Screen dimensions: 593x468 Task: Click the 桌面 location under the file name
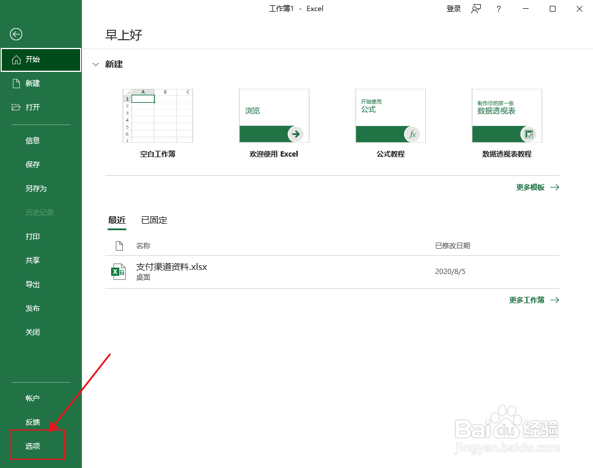coord(143,278)
